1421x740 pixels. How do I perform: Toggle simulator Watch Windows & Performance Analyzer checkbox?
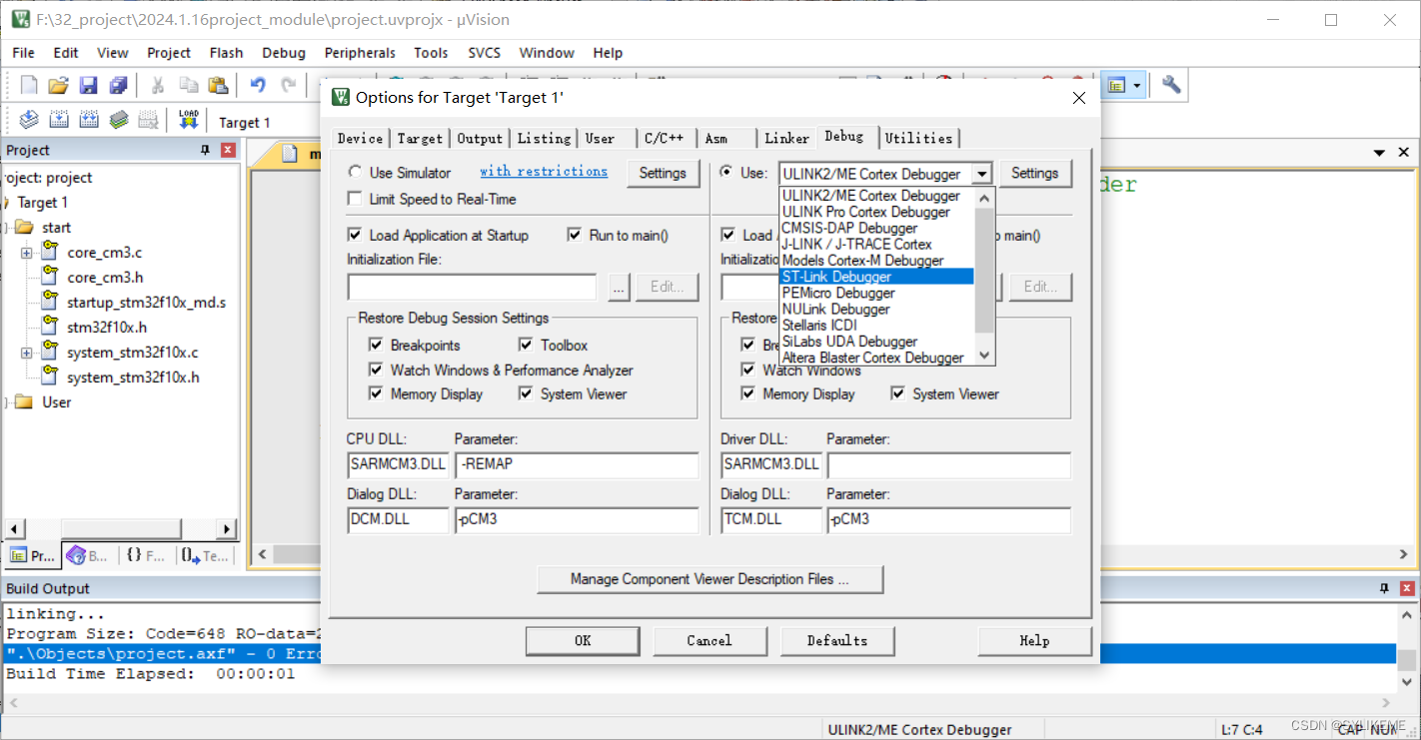click(x=376, y=370)
